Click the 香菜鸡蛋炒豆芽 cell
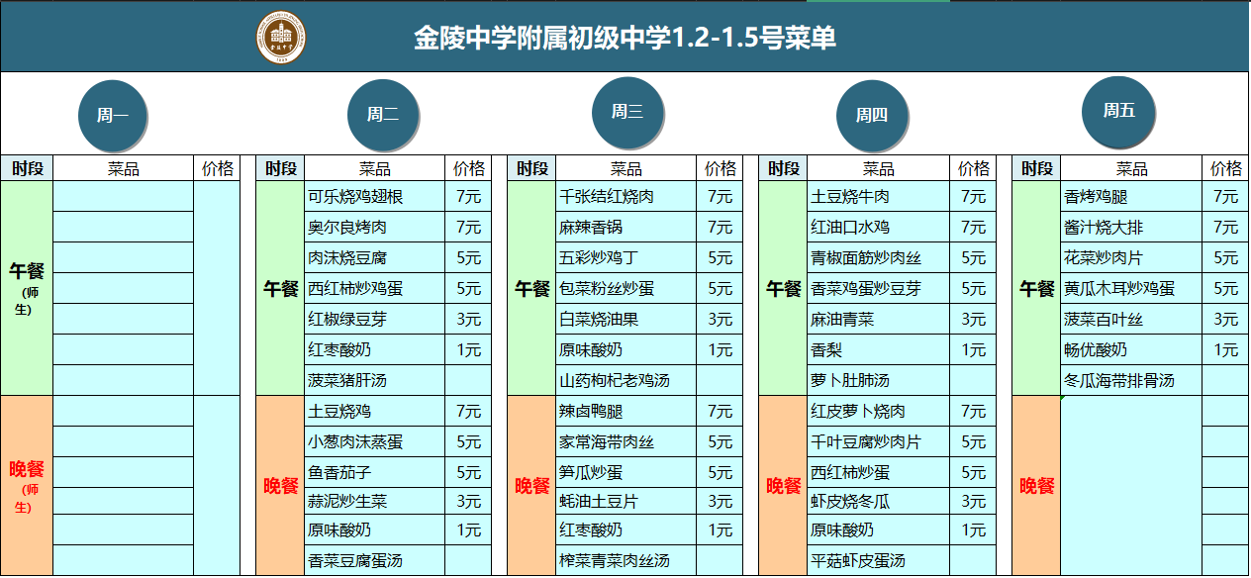Viewport: 1251px width, 578px height. (x=879, y=288)
